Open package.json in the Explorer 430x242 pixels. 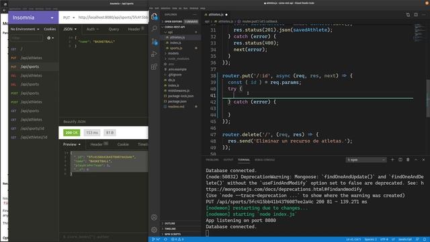[x=180, y=102]
